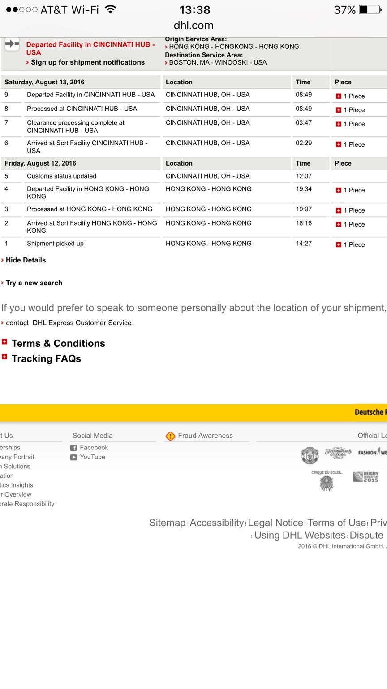Click the shipment status arrow icon

tap(12, 44)
